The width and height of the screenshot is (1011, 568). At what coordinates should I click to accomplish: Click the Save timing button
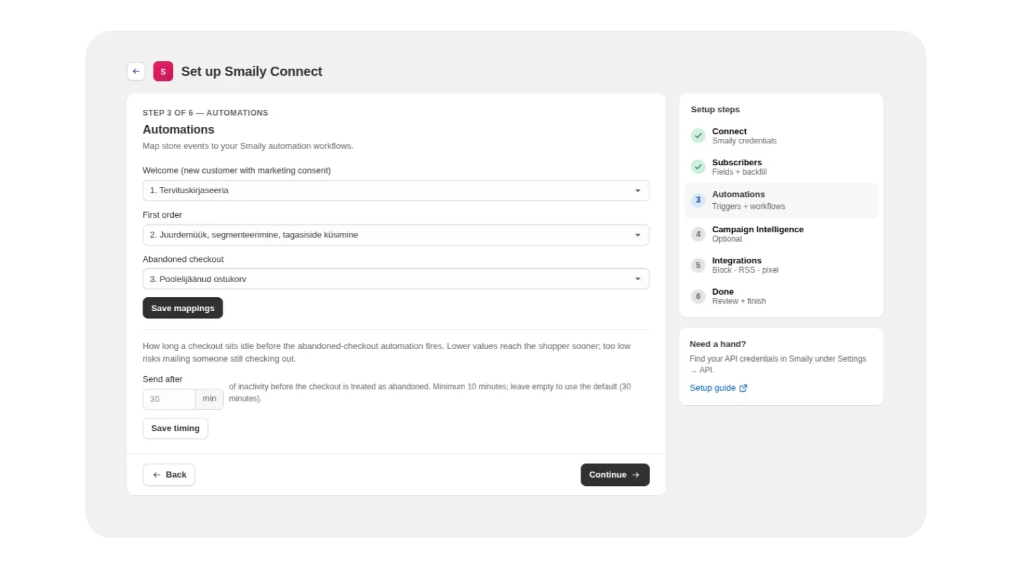click(175, 429)
